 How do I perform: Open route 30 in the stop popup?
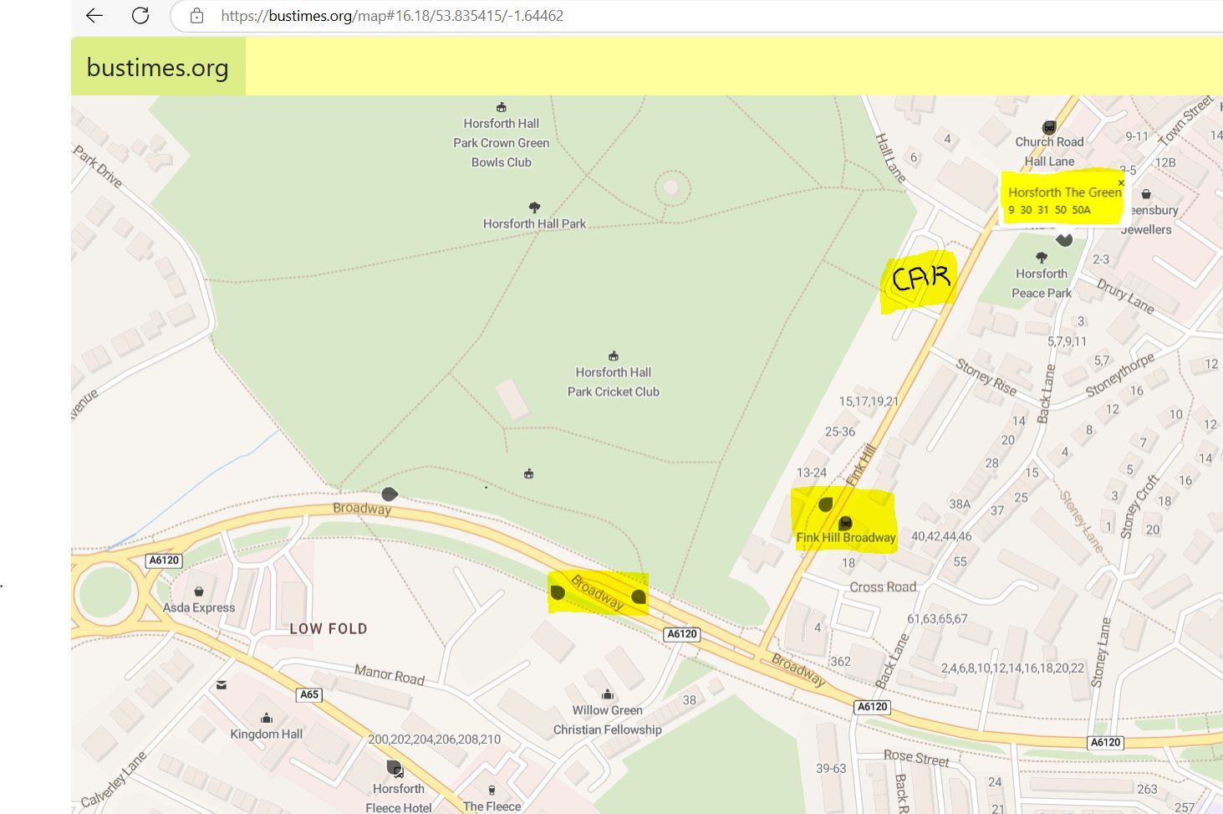point(1026,210)
